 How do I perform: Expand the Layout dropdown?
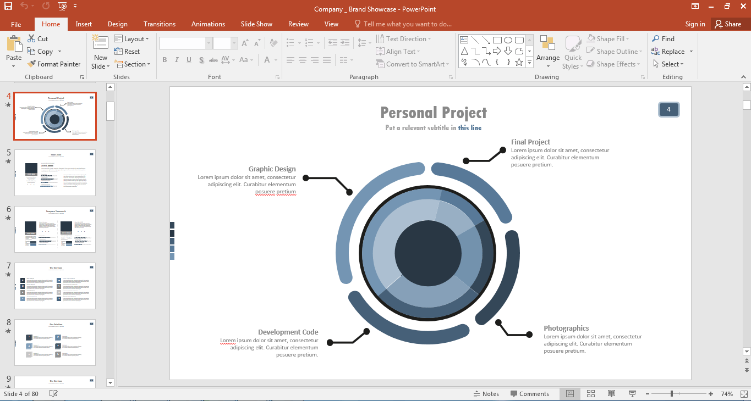pyautogui.click(x=131, y=39)
